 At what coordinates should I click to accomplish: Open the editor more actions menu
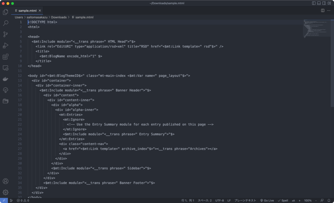[x=329, y=10]
